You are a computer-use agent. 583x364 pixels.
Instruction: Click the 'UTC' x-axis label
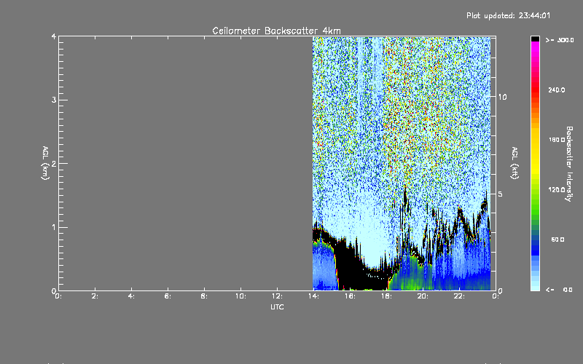coord(277,306)
